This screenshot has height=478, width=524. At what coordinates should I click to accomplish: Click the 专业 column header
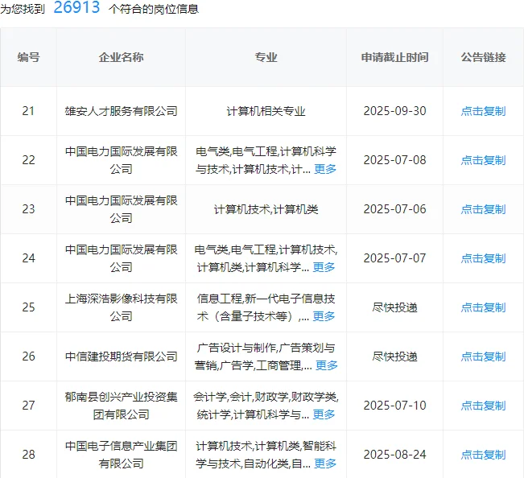click(266, 57)
